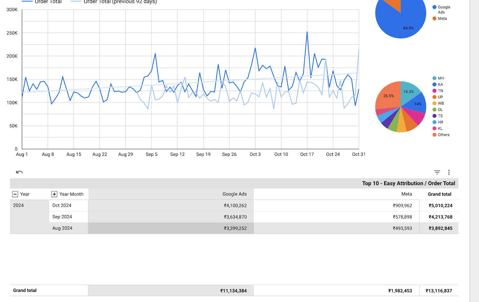This screenshot has width=479, height=302.
Task: Open the table filter icon
Action: 437,172
